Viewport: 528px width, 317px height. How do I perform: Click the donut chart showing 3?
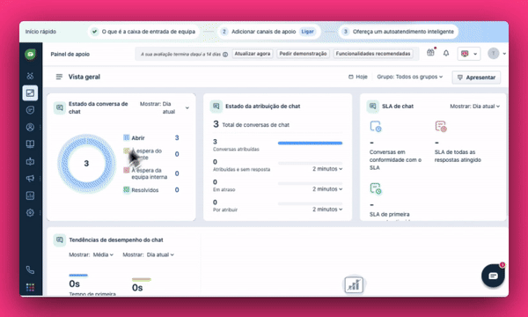[x=86, y=164]
